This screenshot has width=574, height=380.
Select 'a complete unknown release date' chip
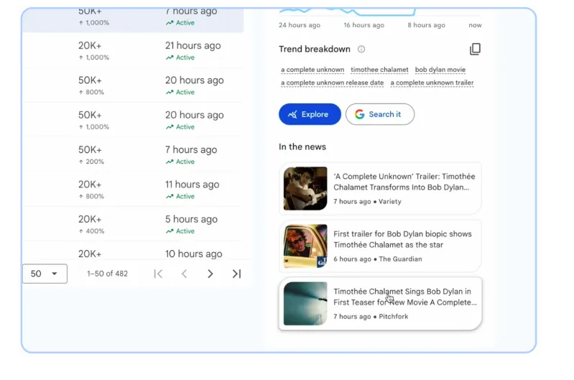click(x=333, y=83)
